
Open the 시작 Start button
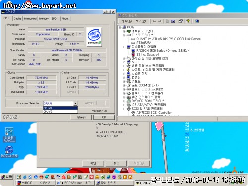pos(6,177)
